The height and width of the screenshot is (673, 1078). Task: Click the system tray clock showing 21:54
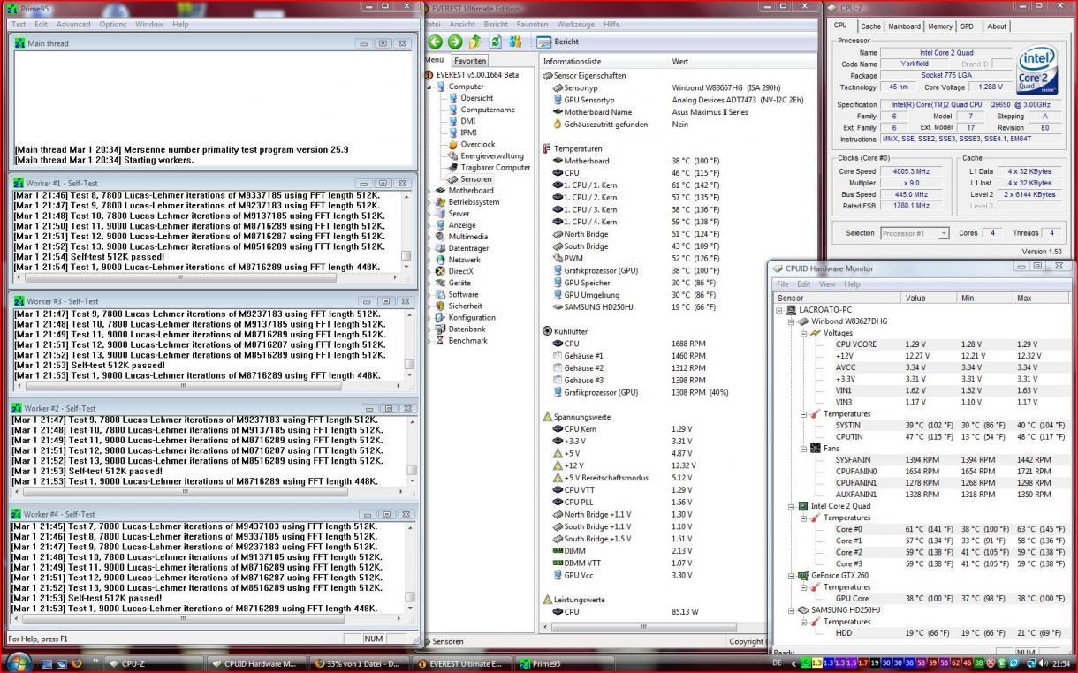coord(1061,663)
